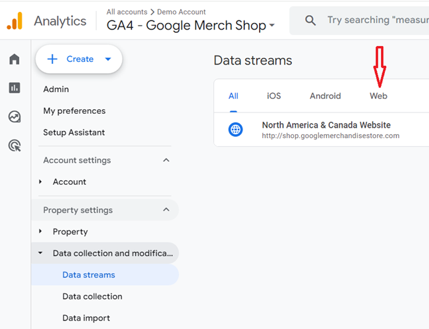Click the plus icon on Create

(x=52, y=59)
